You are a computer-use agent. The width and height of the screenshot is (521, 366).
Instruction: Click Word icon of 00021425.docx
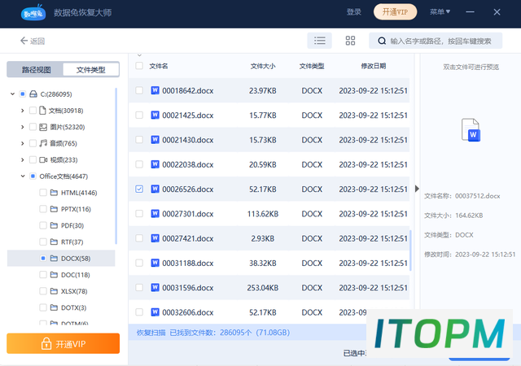click(155, 115)
